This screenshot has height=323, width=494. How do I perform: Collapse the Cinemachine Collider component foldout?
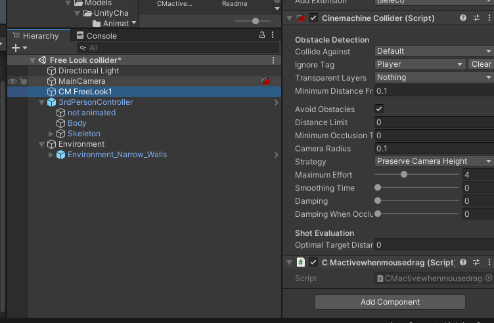(x=289, y=18)
